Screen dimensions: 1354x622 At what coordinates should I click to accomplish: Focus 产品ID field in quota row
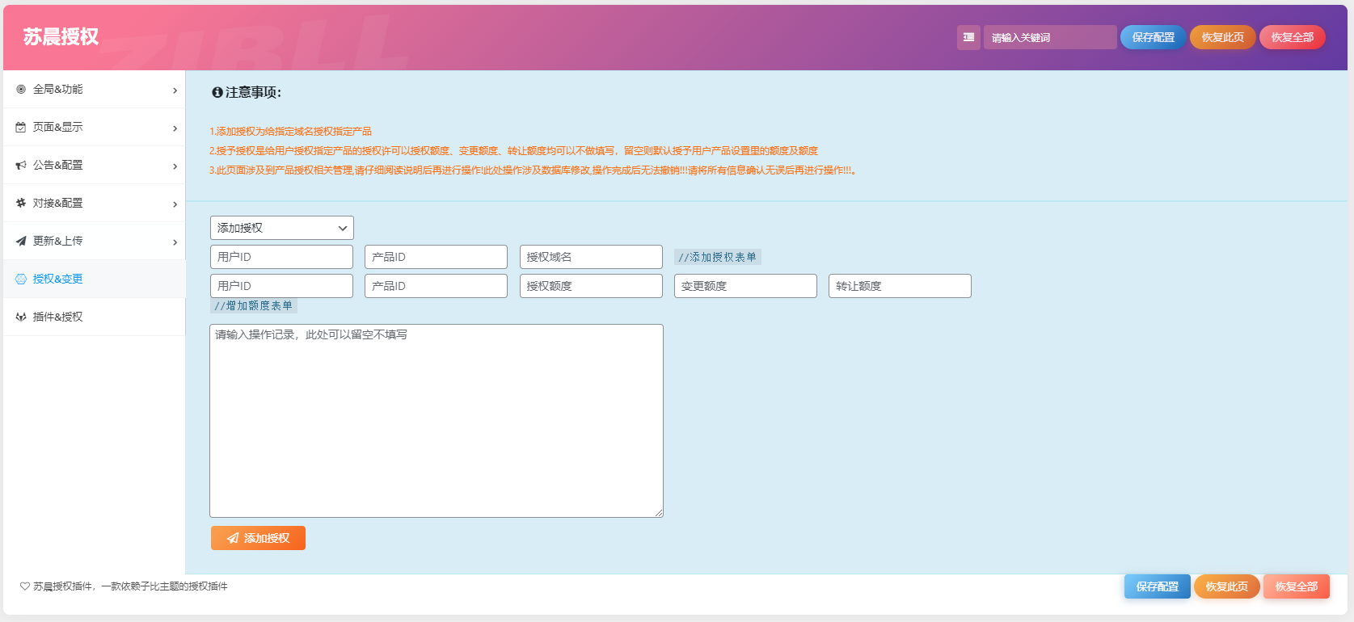click(x=436, y=286)
